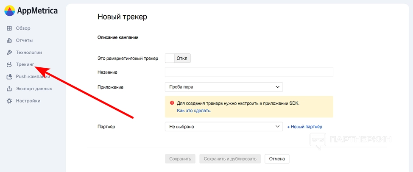Toggle the remarketing tracker switch
This screenshot has width=413, height=172.
tap(178, 58)
